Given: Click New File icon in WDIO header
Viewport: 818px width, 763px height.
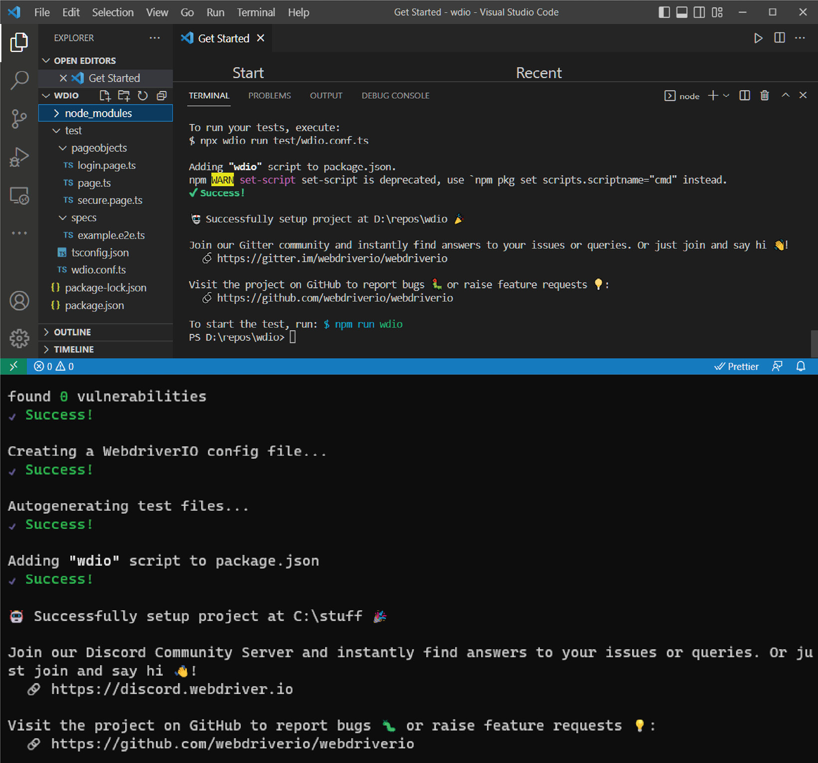Looking at the screenshot, I should (x=105, y=96).
